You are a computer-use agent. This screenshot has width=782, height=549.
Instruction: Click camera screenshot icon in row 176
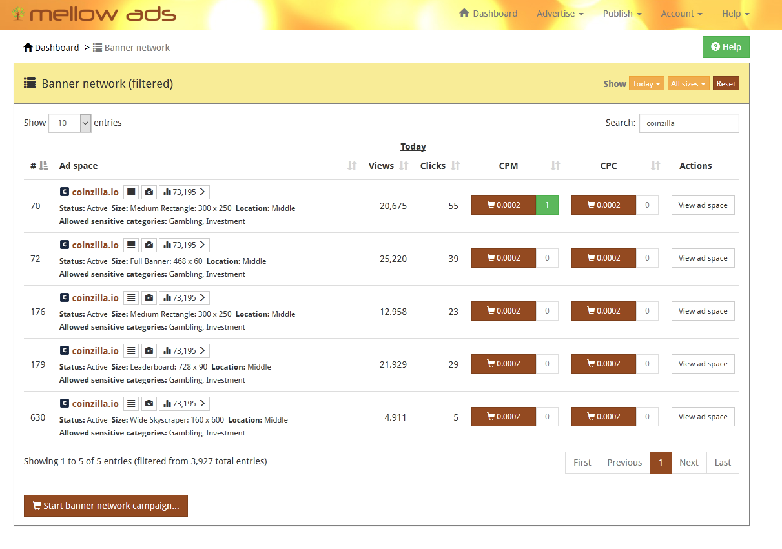pyautogui.click(x=149, y=297)
